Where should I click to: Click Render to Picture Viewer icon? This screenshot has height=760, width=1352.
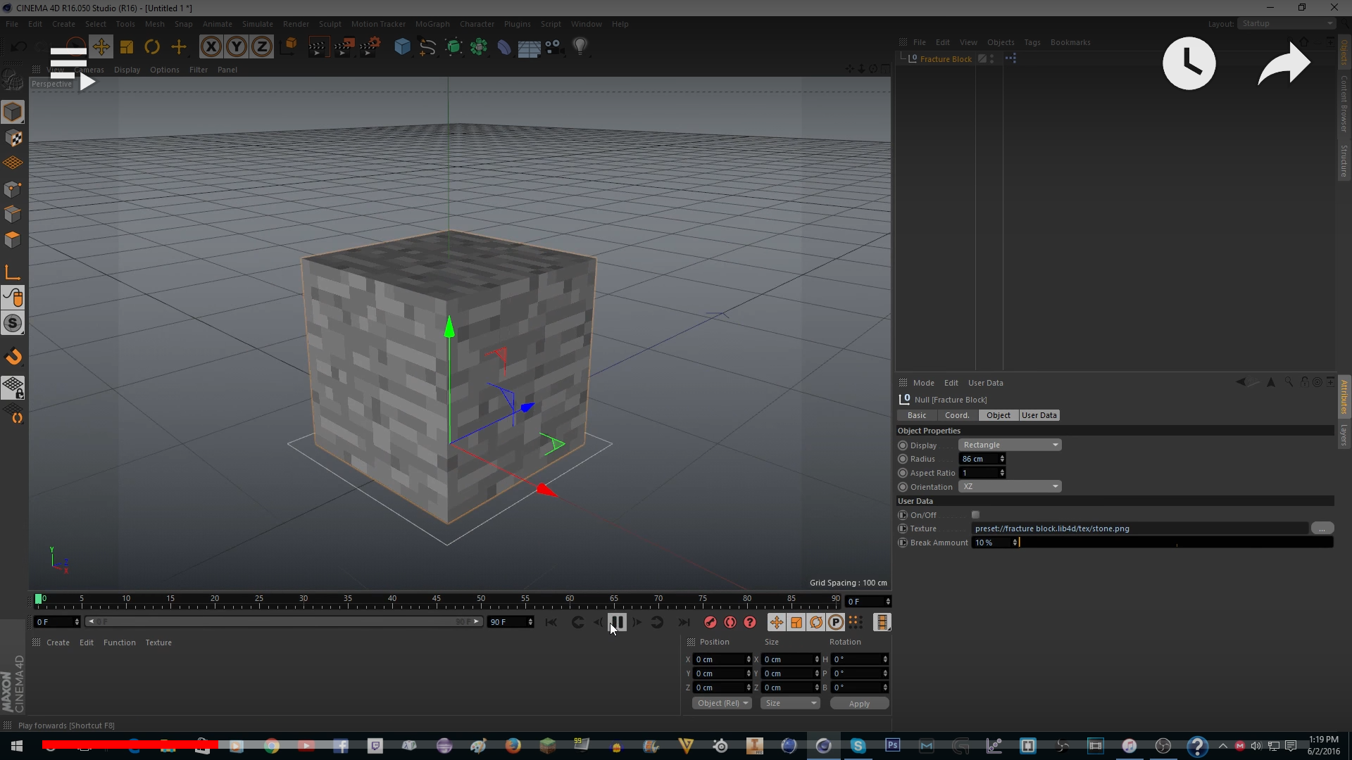[x=344, y=47]
